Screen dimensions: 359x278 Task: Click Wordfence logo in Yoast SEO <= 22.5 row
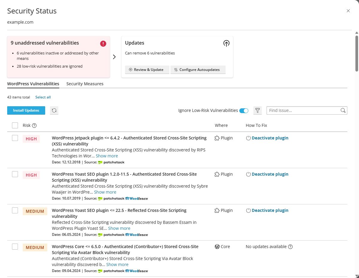point(137,235)
